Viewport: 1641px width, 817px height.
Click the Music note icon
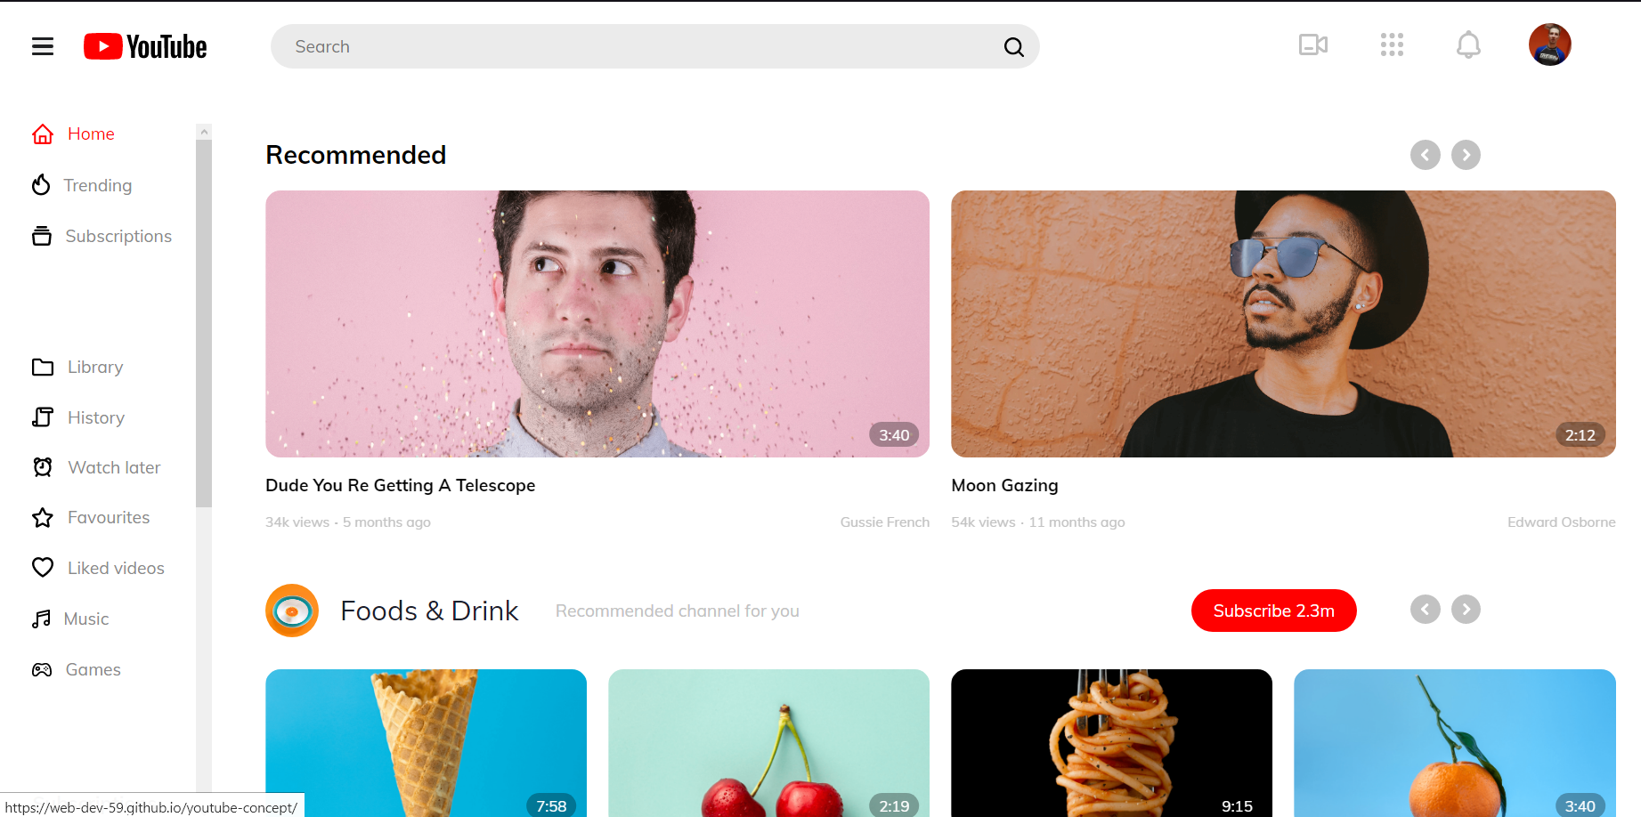click(41, 619)
